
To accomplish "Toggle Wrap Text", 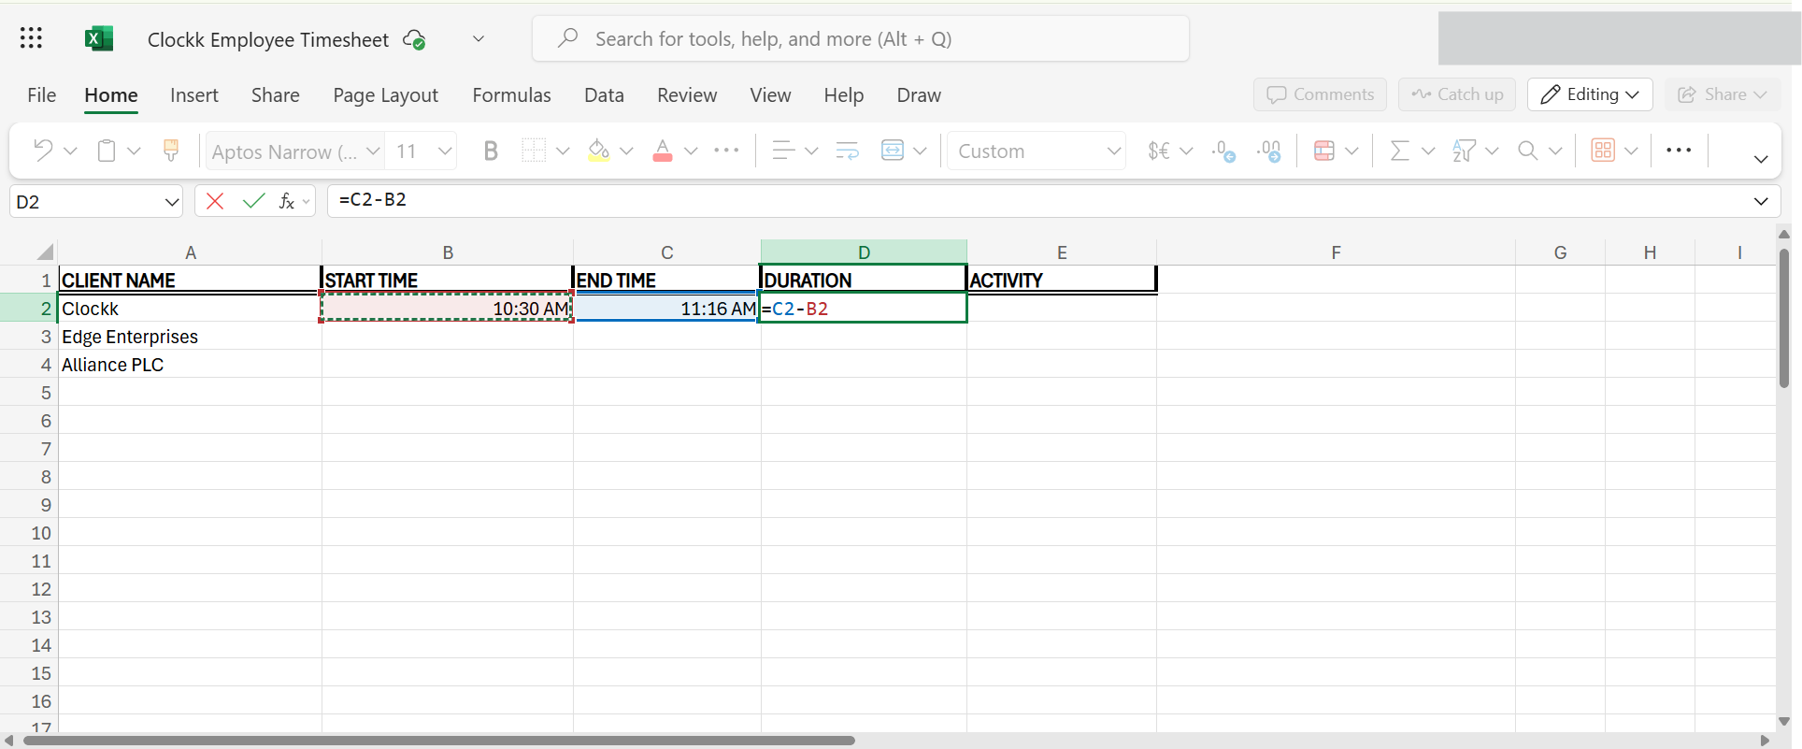I will 848,151.
